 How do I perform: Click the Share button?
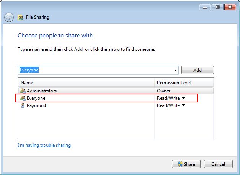click(x=186, y=164)
